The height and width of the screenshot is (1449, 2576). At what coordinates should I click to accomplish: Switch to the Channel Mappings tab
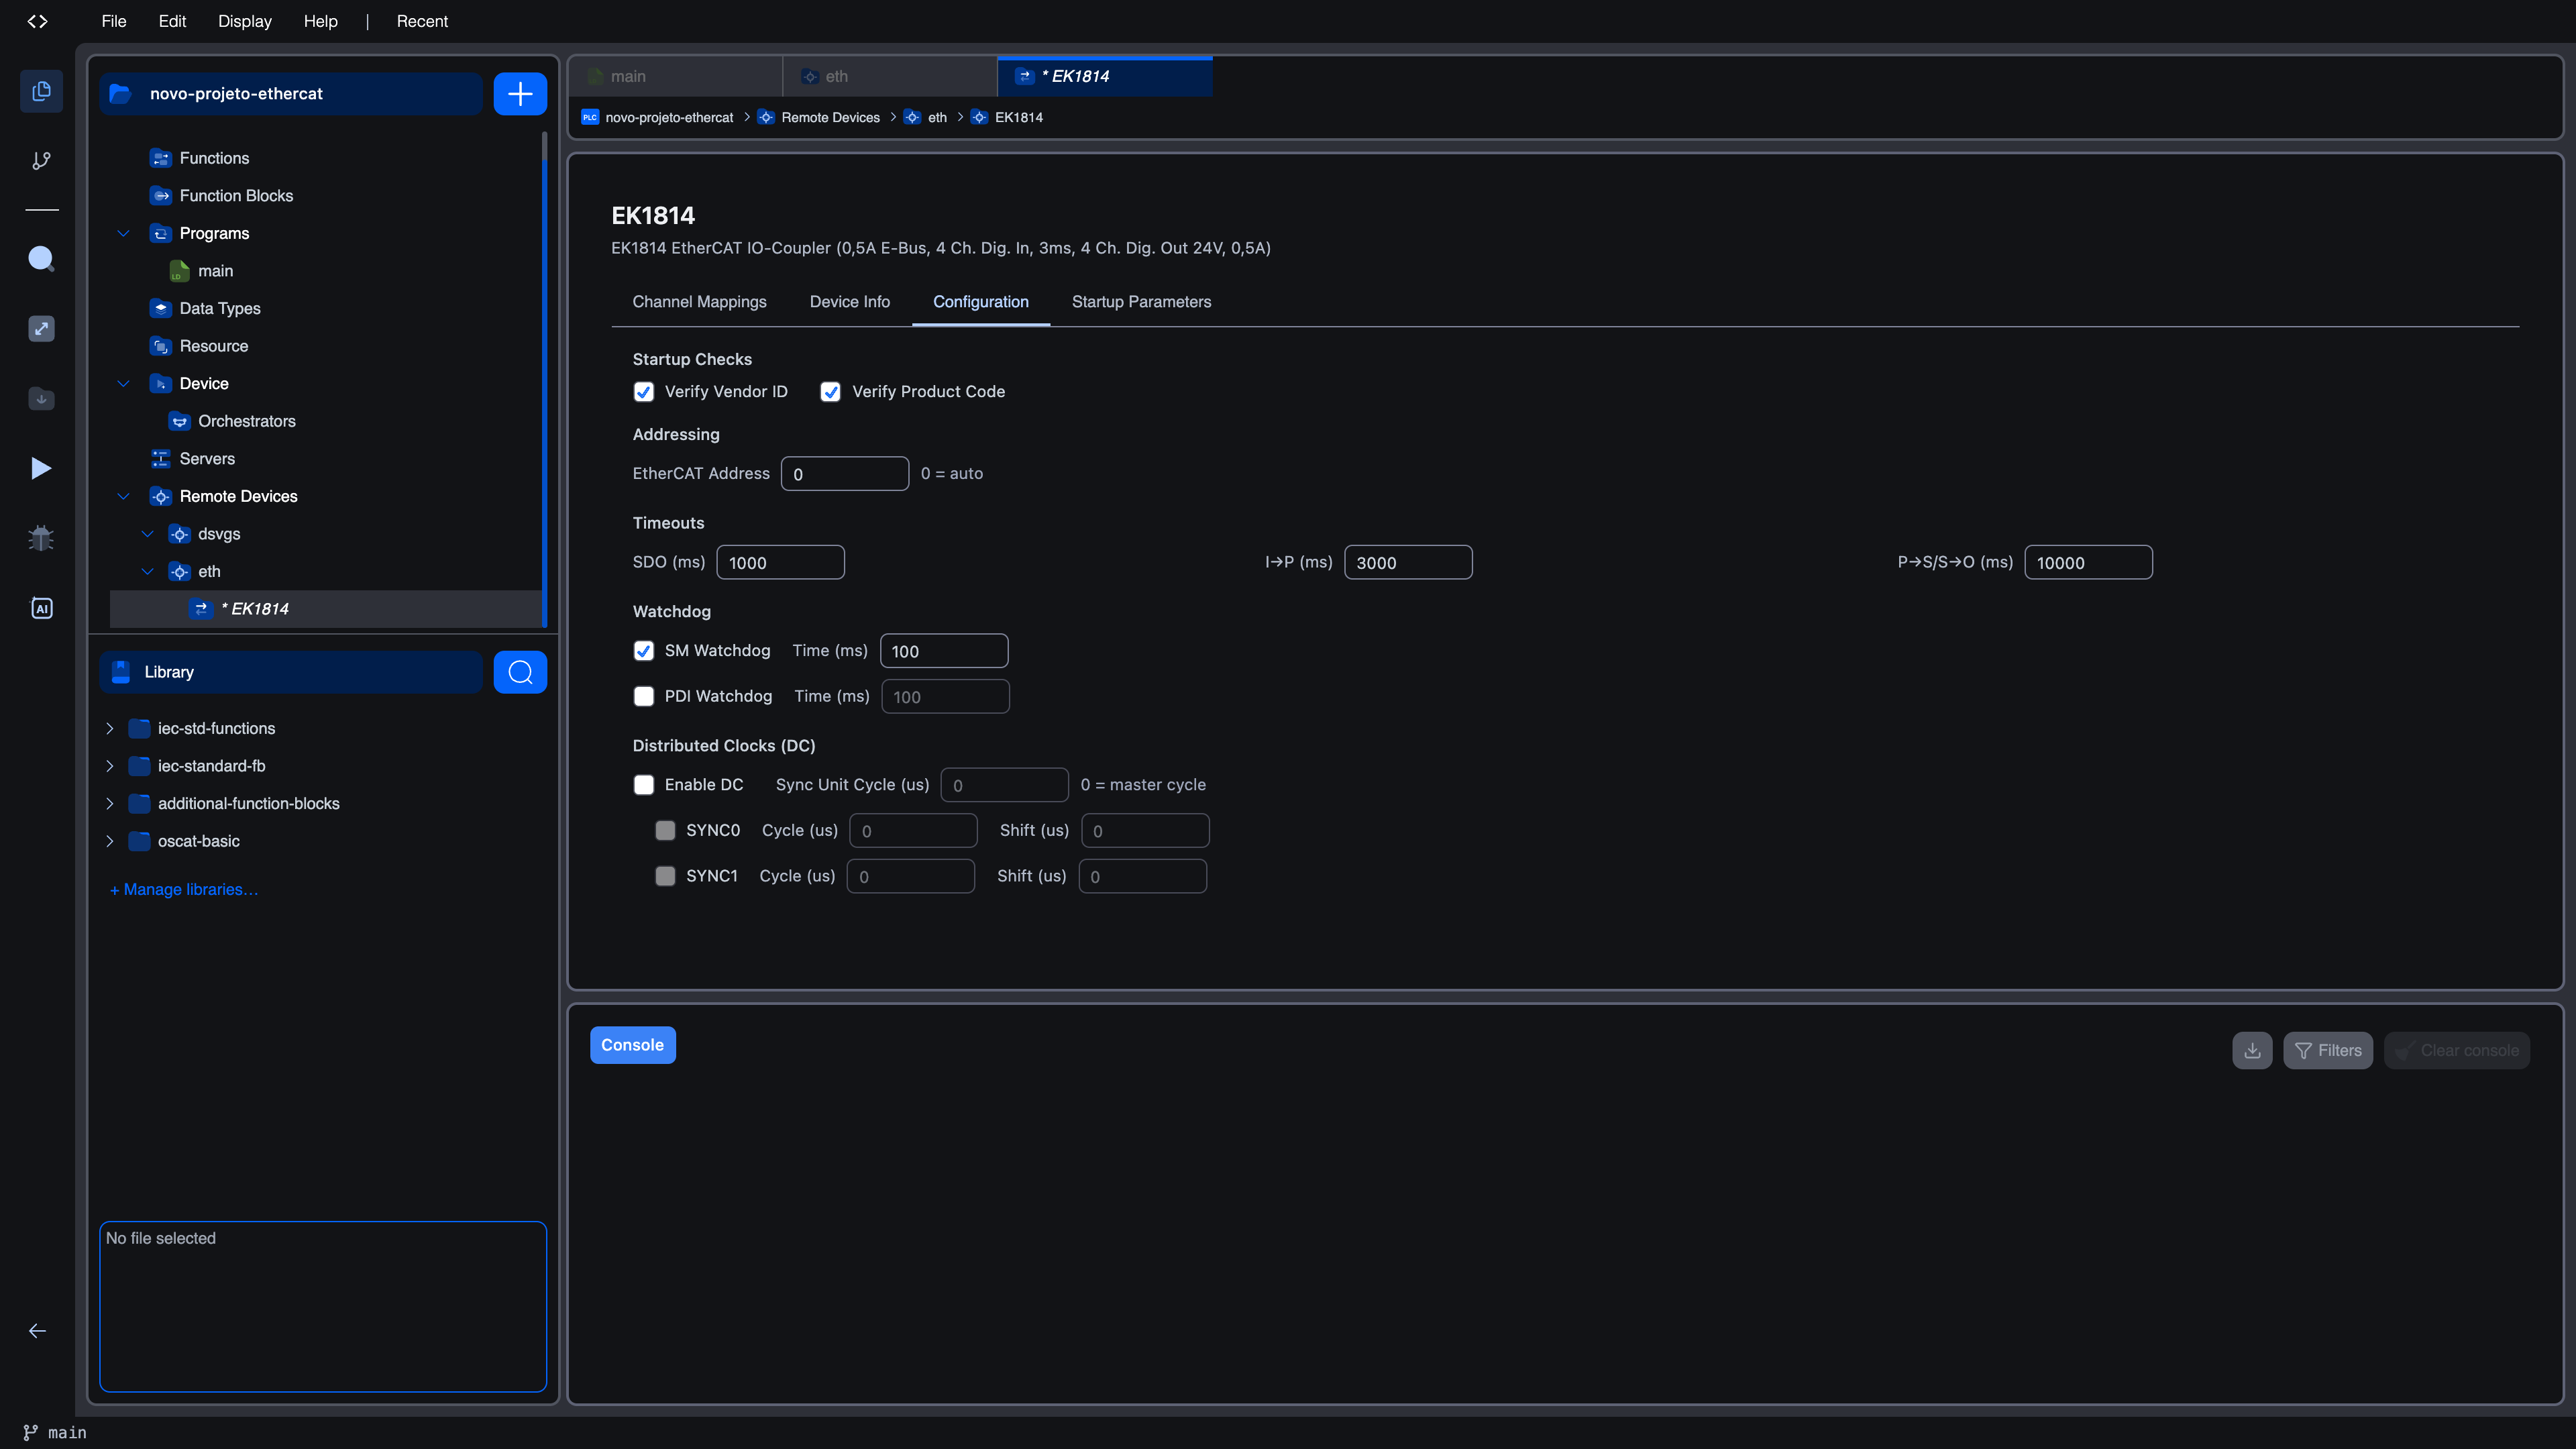699,302
